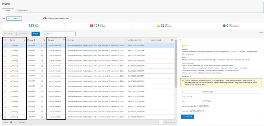Collapse the alert details side panel

pyautogui.click(x=180, y=40)
